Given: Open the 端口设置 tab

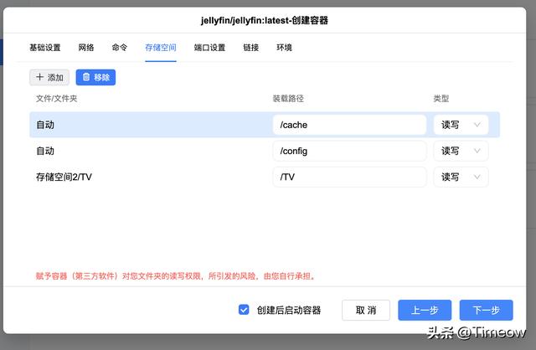Looking at the screenshot, I should [x=209, y=48].
